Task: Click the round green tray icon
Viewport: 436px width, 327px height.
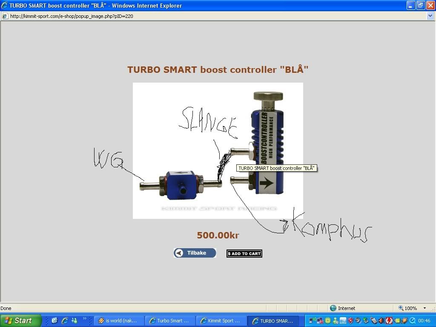Action: tap(327, 321)
